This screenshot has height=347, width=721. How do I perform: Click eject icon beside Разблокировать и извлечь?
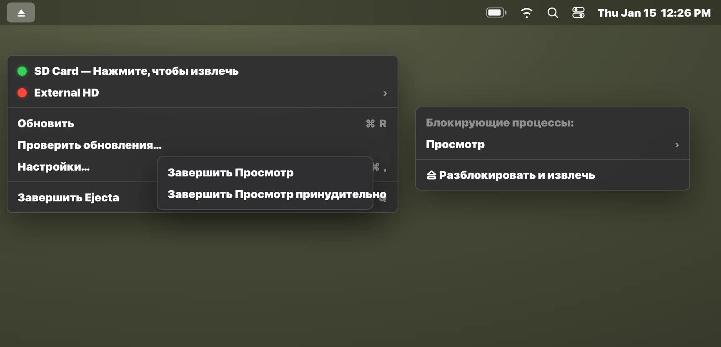point(431,175)
